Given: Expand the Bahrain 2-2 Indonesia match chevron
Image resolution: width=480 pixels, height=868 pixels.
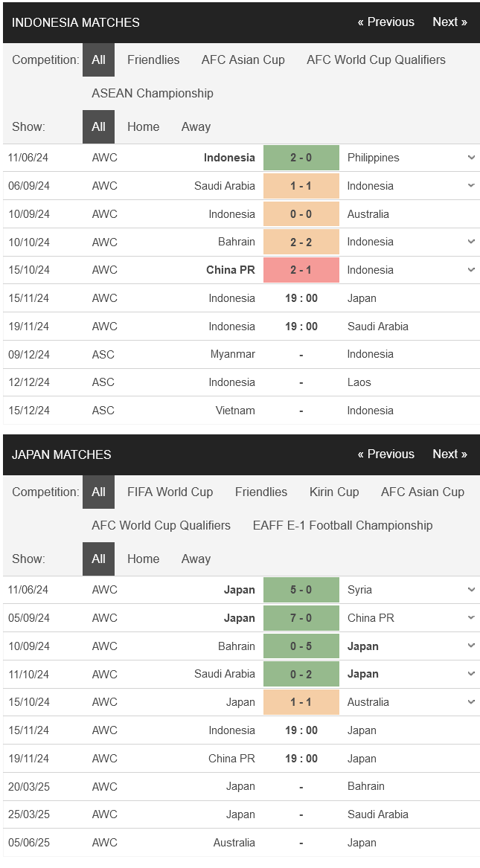Looking at the screenshot, I should 471,242.
